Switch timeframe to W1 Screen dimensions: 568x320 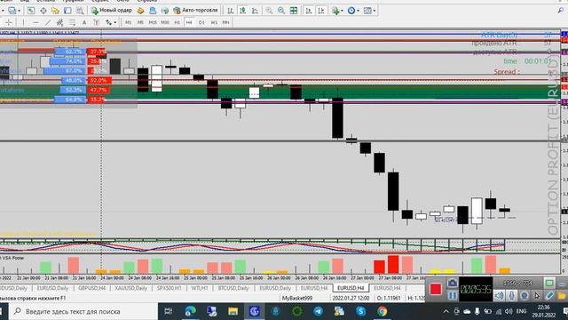tap(214, 22)
